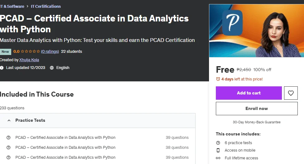This screenshot has width=304, height=164.
Task: Click question icon beside first practice test
Action: tap(8, 138)
